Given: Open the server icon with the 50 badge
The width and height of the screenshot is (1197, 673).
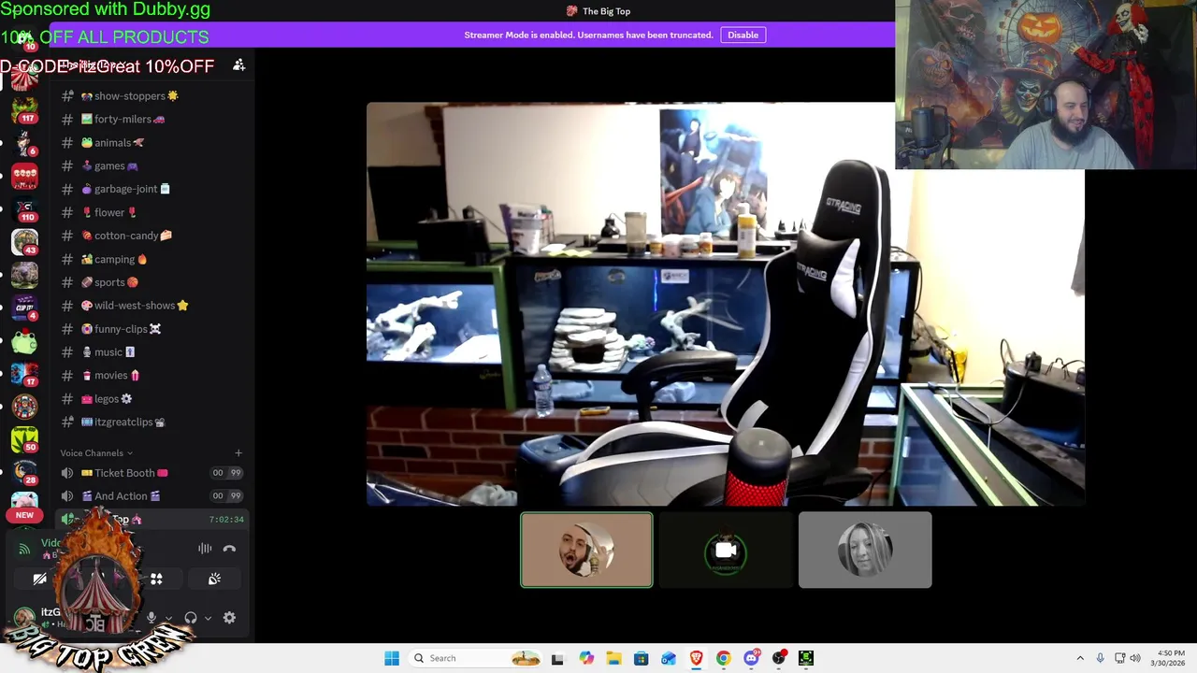Looking at the screenshot, I should 25,439.
